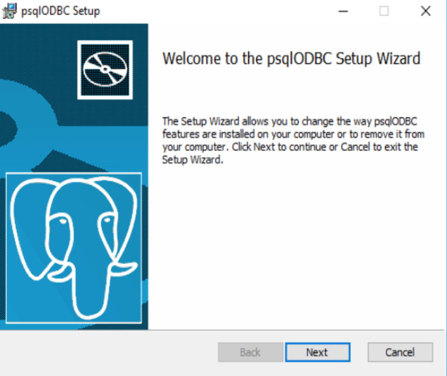This screenshot has width=447, height=376.
Task: Click the "psqlODBC Setup" title bar text
Action: pos(60,11)
